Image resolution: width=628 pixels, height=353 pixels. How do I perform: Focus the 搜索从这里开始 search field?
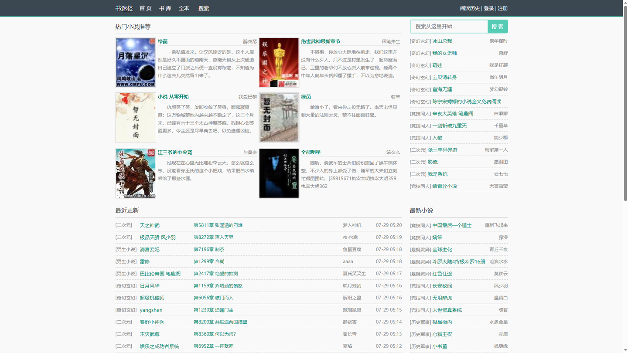(x=449, y=27)
